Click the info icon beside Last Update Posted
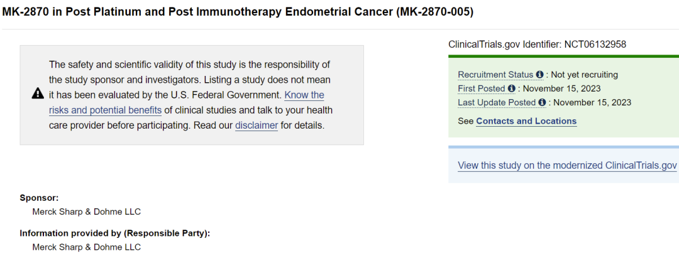Screen dimensions: 679x256 point(542,102)
